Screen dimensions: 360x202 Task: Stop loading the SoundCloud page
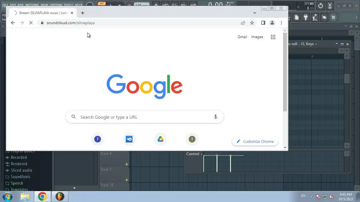[31, 23]
